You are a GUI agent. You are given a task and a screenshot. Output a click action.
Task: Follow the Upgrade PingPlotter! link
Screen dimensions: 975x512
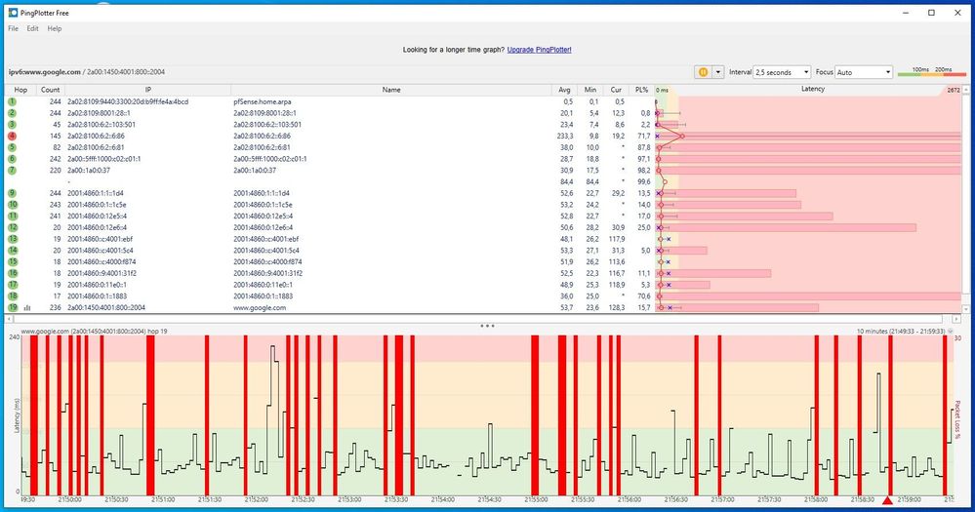(x=539, y=50)
